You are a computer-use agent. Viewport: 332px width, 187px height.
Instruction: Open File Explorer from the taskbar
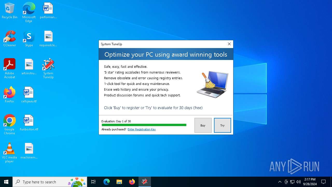click(119, 182)
